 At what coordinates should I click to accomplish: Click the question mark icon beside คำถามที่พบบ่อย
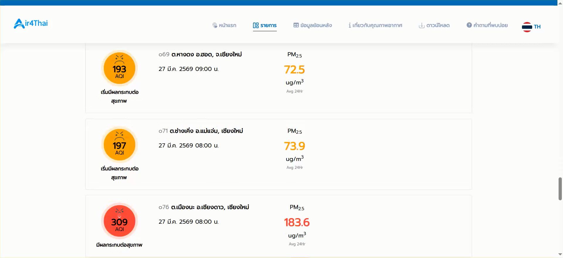[x=469, y=25]
